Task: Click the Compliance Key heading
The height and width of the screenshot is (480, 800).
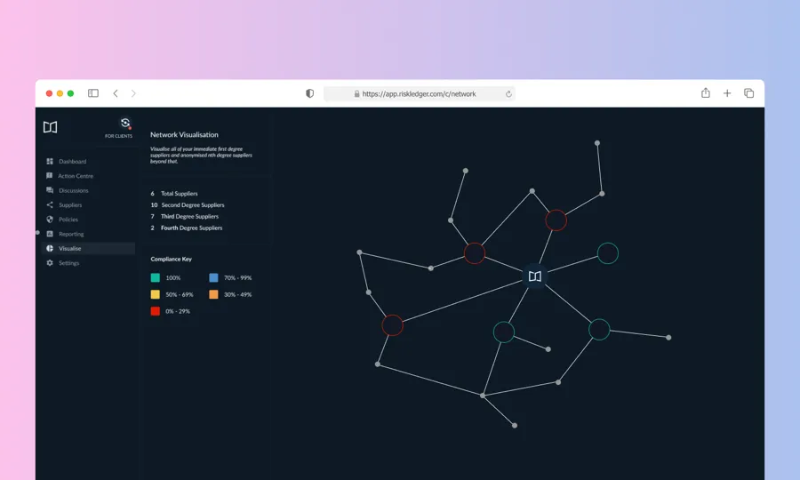Action: (171, 260)
